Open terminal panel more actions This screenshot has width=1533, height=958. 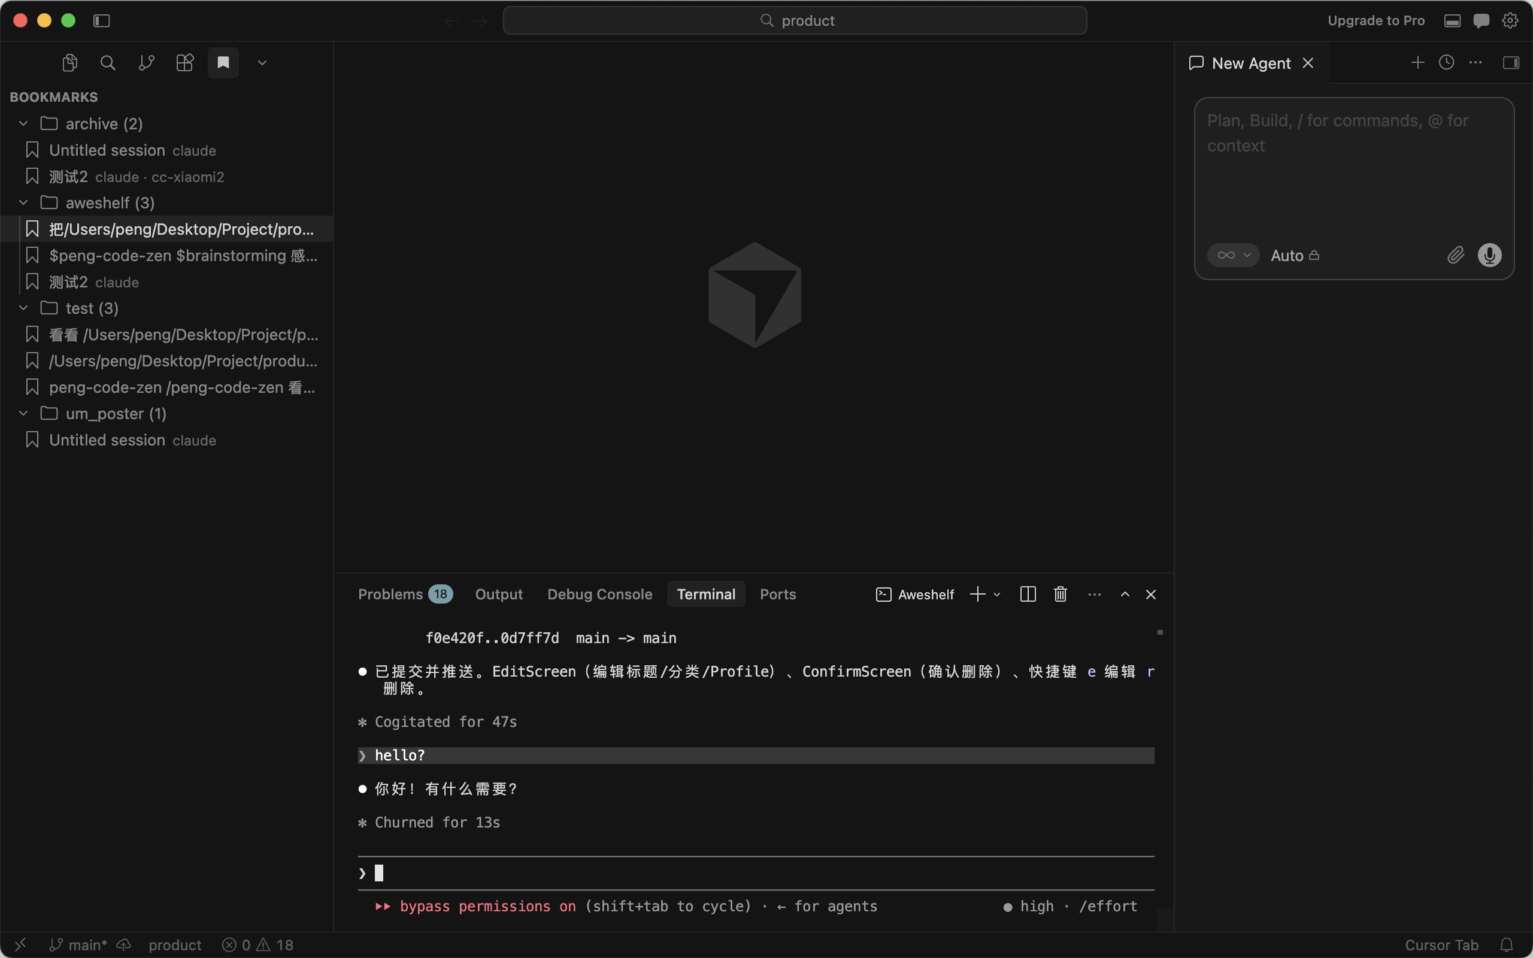click(1095, 595)
